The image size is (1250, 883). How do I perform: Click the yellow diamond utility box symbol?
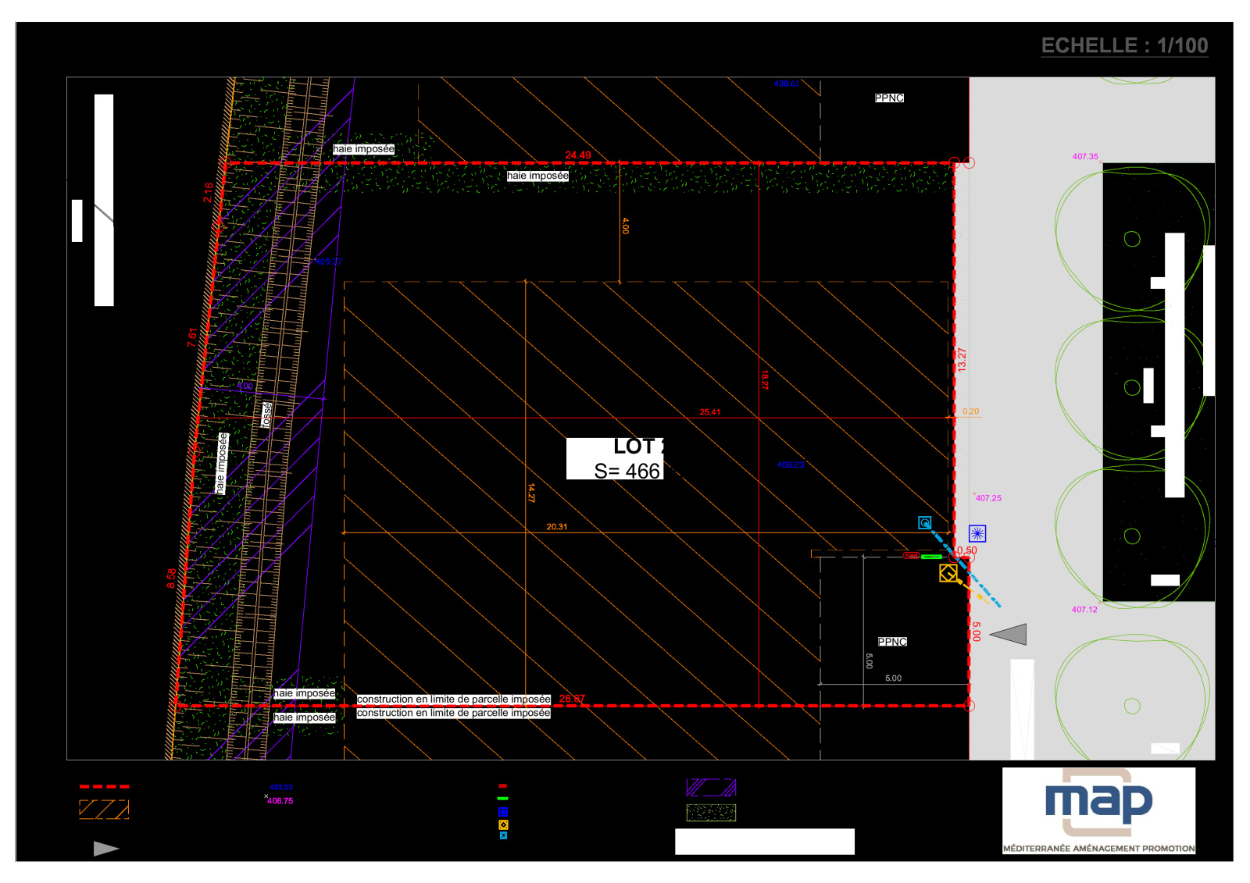[x=948, y=574]
